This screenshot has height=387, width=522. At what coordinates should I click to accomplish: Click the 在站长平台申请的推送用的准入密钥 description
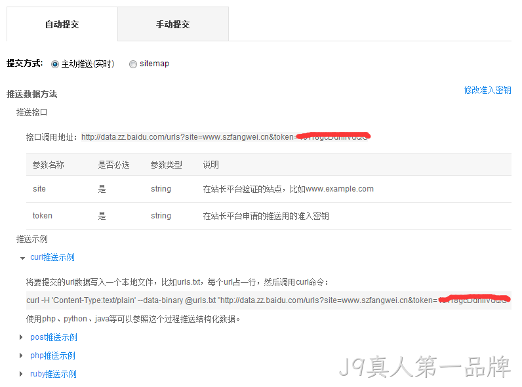(x=266, y=216)
